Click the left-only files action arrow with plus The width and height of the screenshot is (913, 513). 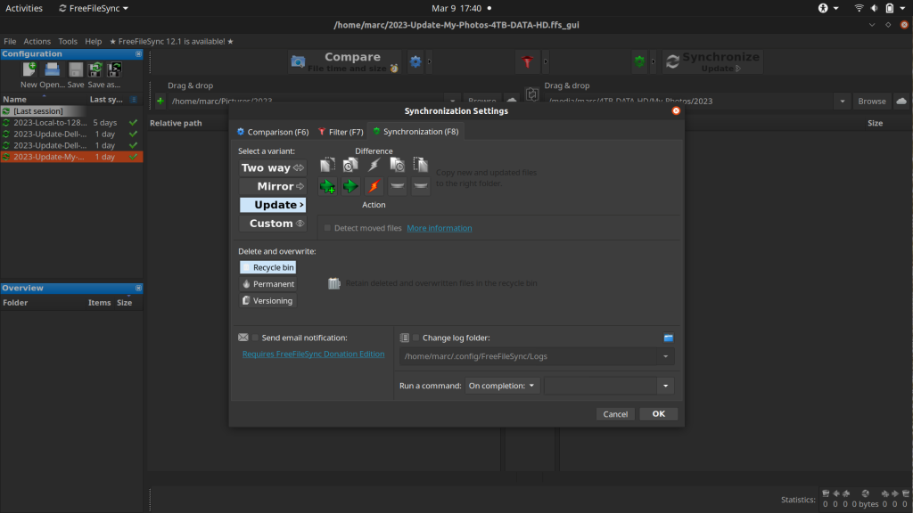coord(327,186)
